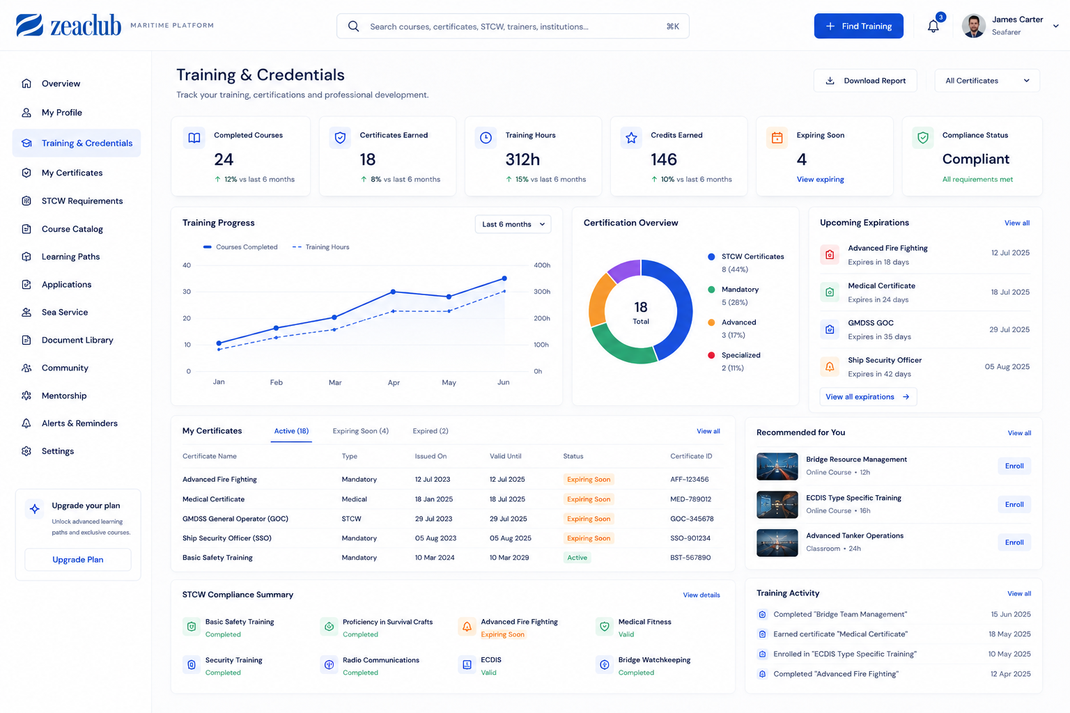
Task: Click the Download Report button
Action: tap(865, 81)
